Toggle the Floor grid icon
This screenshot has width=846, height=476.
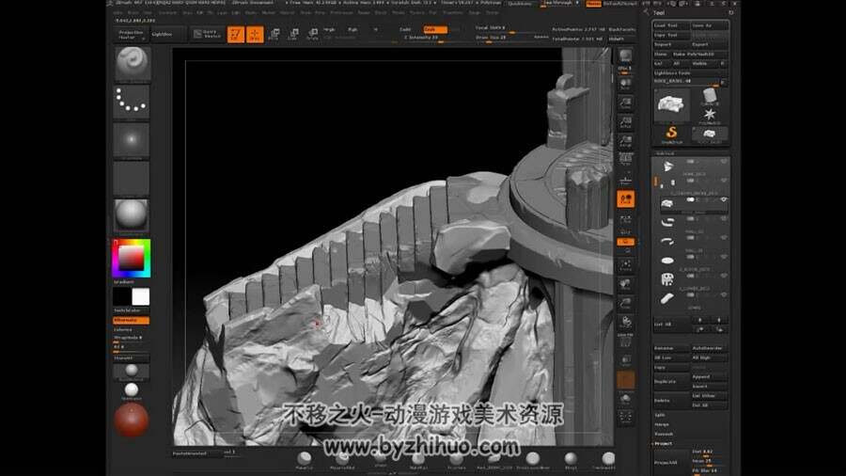click(x=625, y=180)
